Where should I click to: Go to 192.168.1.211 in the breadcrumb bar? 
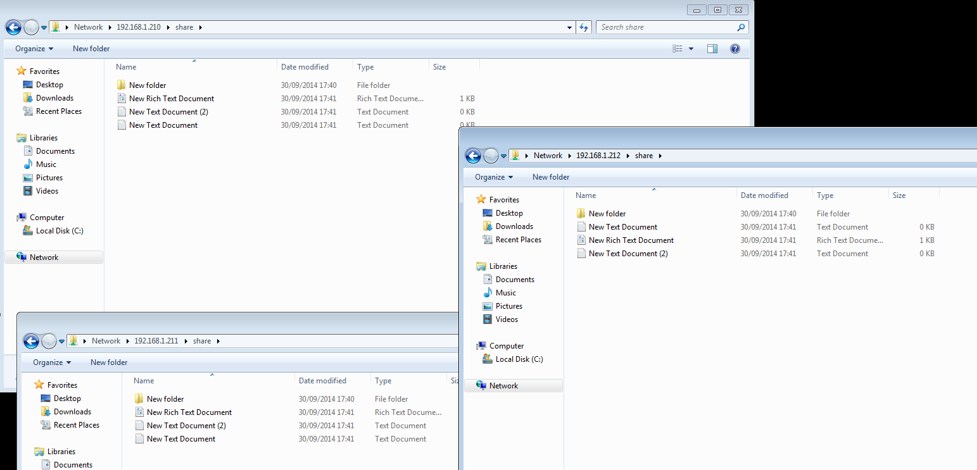point(156,340)
